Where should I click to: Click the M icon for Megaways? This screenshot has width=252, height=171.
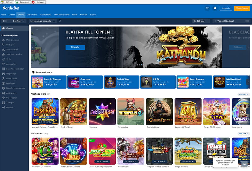point(3,74)
